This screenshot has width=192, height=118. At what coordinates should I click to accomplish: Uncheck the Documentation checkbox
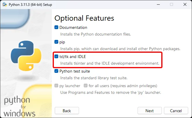pos(56,27)
